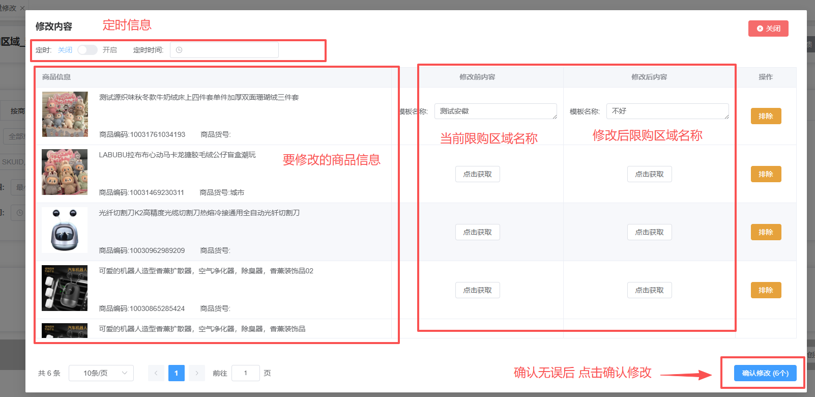Click the 开启 label beside the timer switch
Image resolution: width=815 pixels, height=397 pixels.
[x=110, y=50]
